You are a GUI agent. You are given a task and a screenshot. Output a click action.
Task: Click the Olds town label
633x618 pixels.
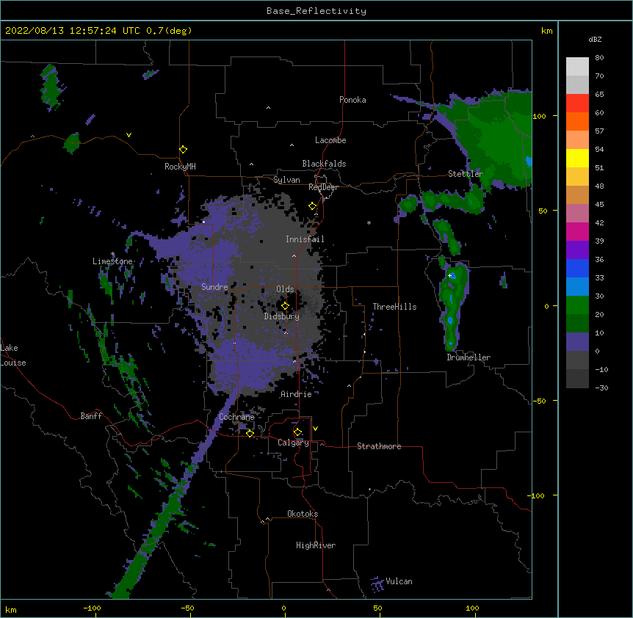pyautogui.click(x=285, y=289)
